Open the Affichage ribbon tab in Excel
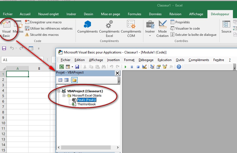 [x=196, y=14]
